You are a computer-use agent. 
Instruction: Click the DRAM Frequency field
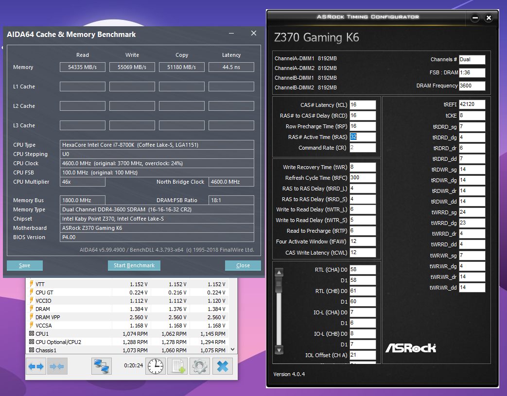(472, 86)
